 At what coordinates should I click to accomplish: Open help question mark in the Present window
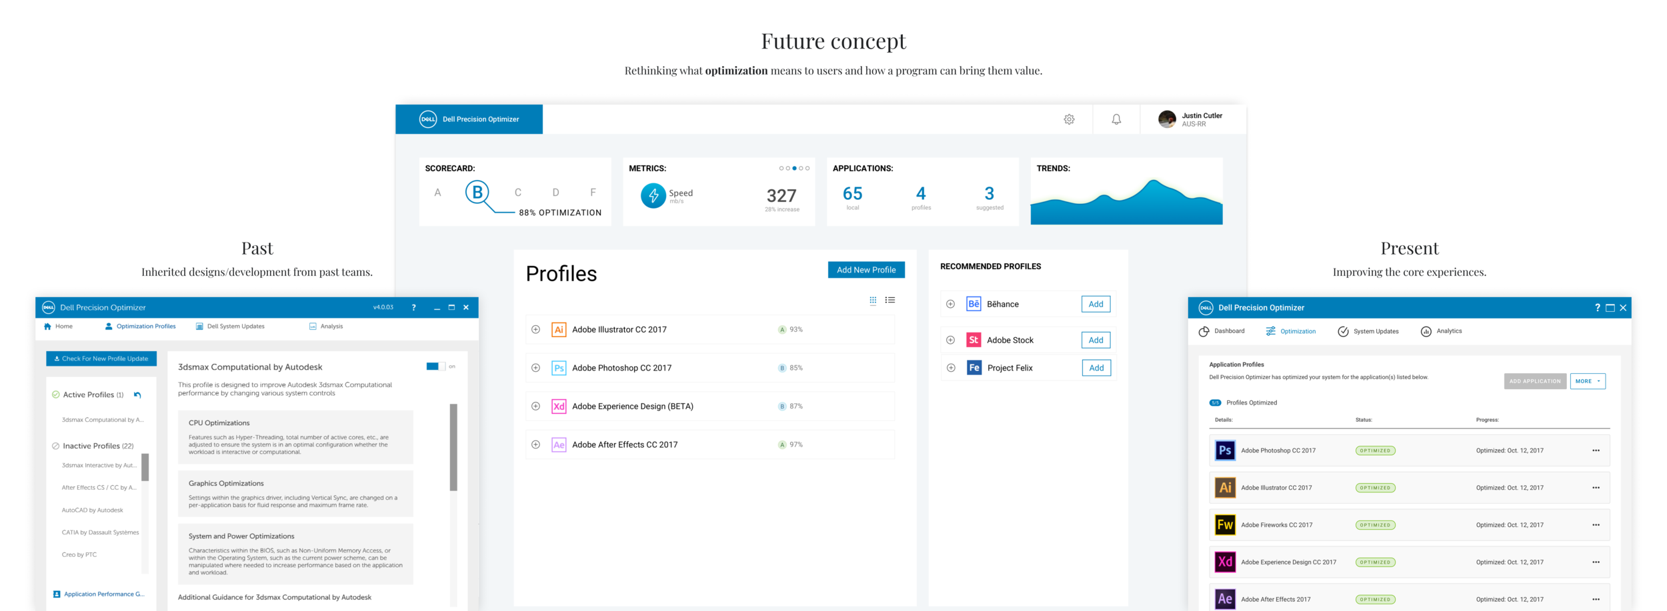pos(1597,308)
